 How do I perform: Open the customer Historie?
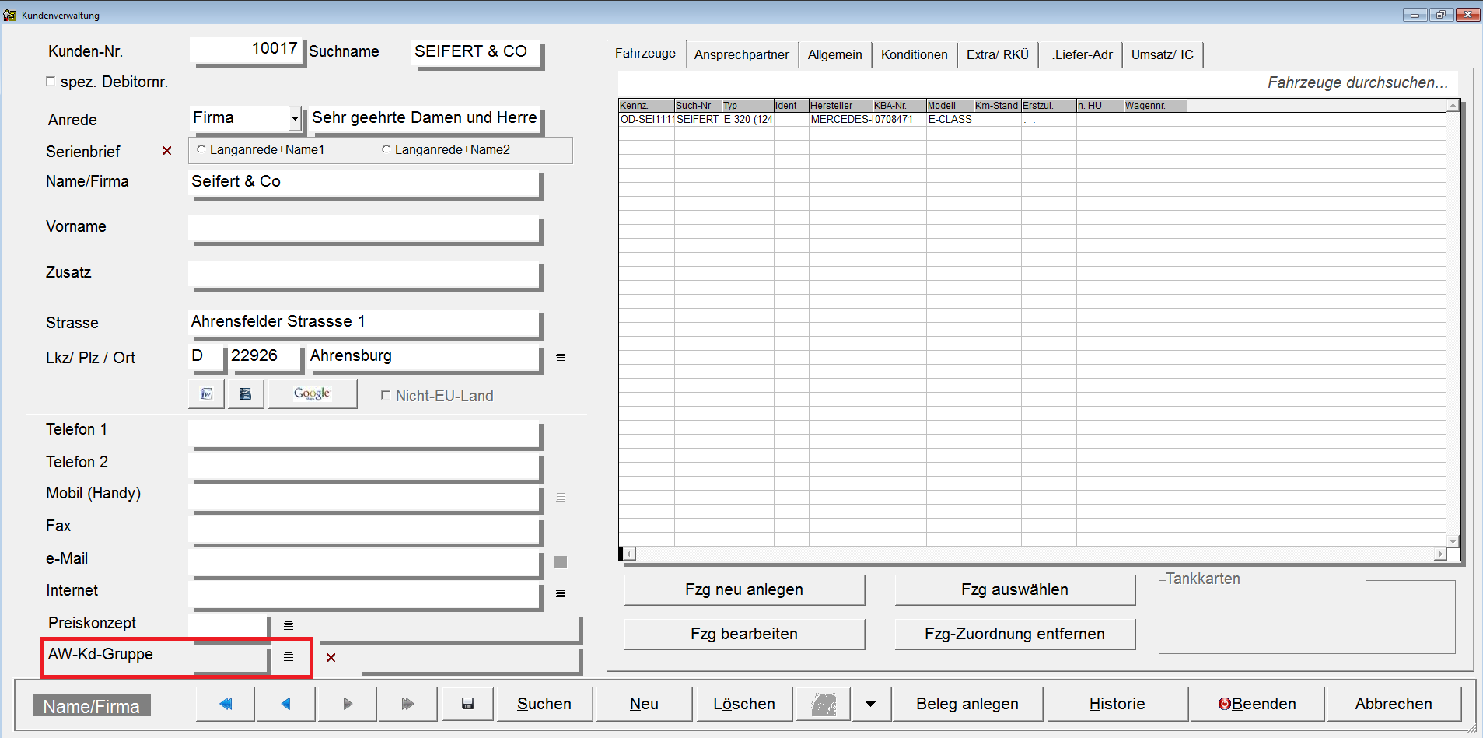[x=1117, y=704]
